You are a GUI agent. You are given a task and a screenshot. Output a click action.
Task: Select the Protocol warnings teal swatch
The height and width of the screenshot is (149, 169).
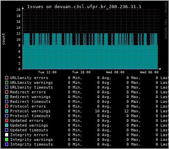(7, 111)
